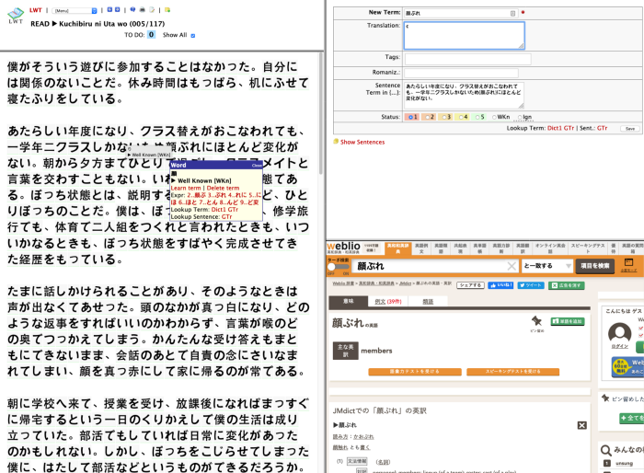Click the シェアする button
The height and width of the screenshot is (473, 644).
(x=470, y=285)
